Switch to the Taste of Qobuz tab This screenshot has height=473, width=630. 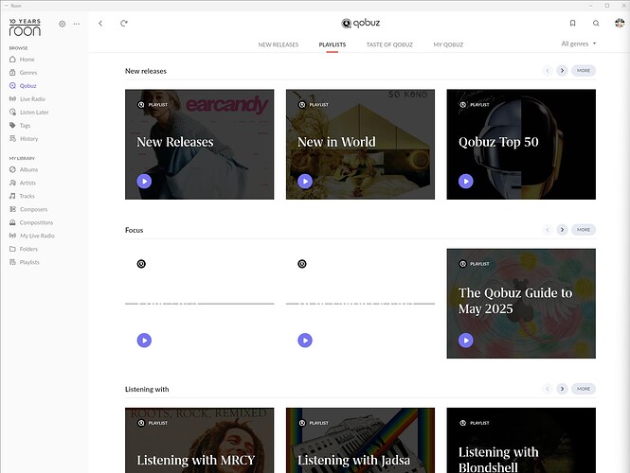pos(389,44)
